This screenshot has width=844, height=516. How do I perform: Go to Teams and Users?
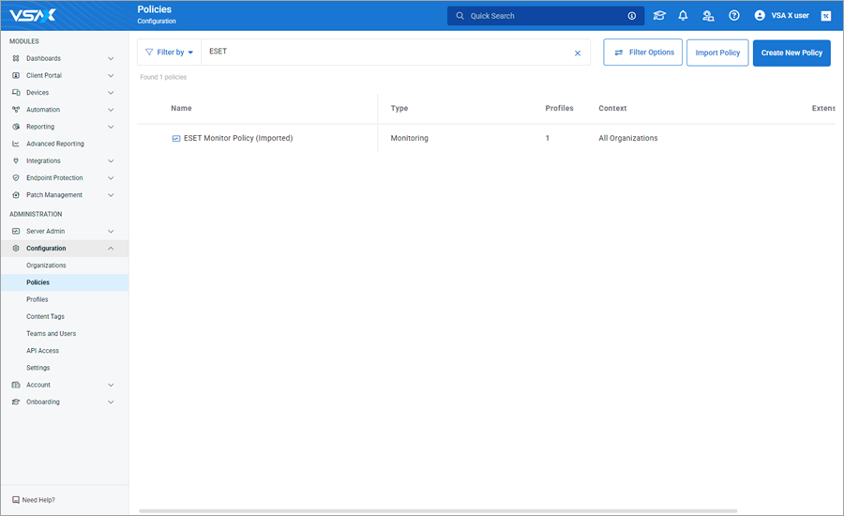tap(52, 334)
